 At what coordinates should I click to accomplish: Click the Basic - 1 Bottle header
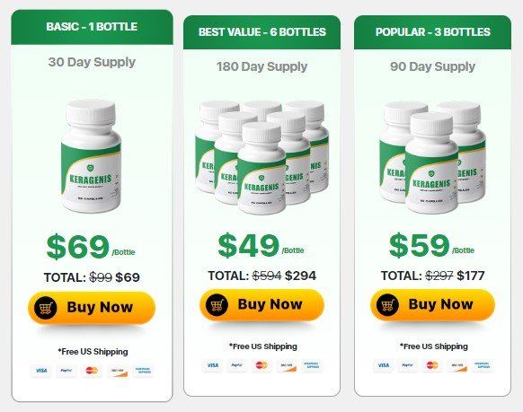coord(92,27)
